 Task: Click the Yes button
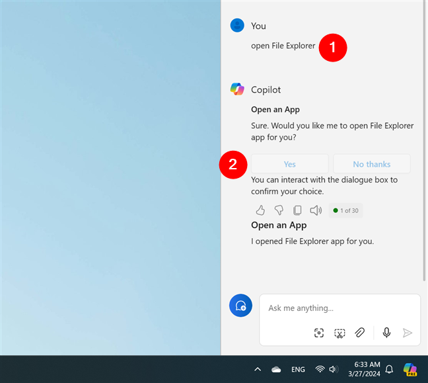click(289, 164)
